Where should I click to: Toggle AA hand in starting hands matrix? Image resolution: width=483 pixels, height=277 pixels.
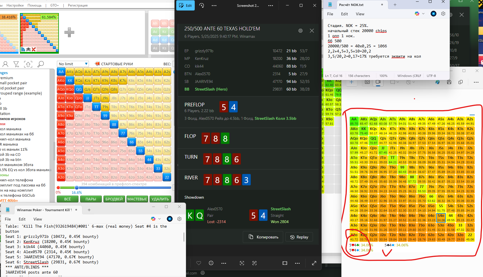[61, 72]
